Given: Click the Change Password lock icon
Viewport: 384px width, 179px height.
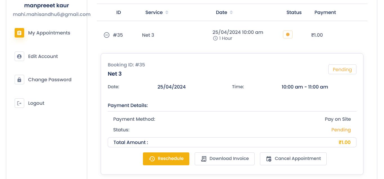Looking at the screenshot, I should coord(19,80).
